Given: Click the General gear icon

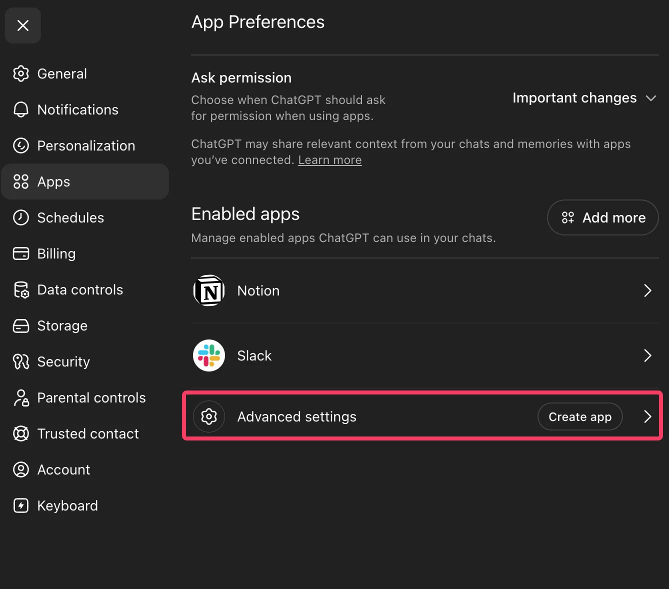Looking at the screenshot, I should tap(21, 73).
